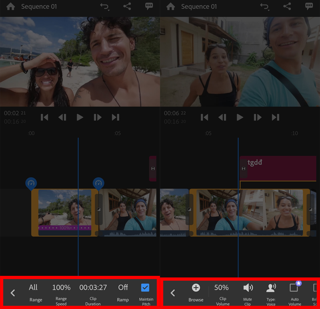
Task: Go back using chevron beside Range
Action: point(13,293)
